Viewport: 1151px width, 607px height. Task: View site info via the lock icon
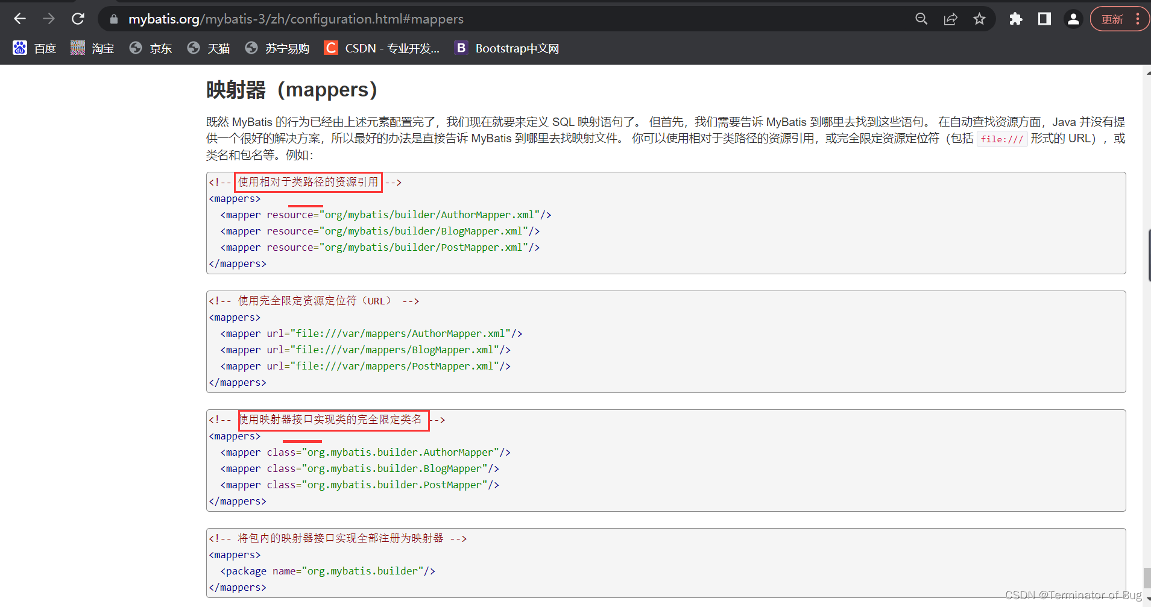114,19
